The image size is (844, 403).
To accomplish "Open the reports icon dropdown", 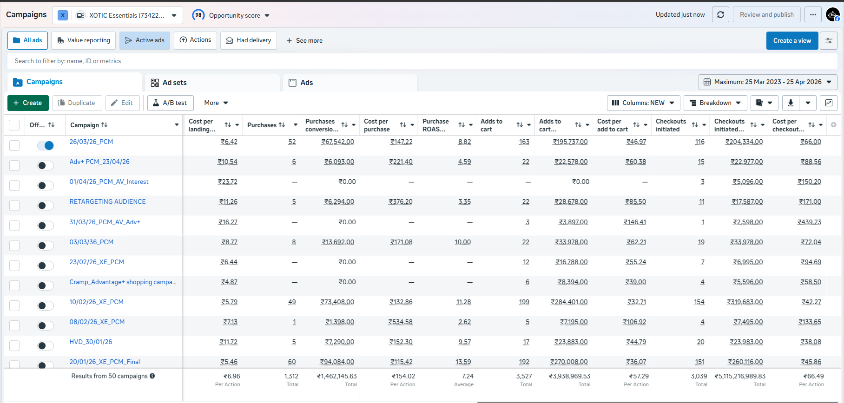I will click(x=765, y=103).
